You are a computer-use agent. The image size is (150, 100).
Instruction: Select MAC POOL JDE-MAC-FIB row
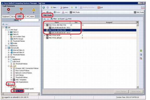pyautogui.click(x=90, y=30)
